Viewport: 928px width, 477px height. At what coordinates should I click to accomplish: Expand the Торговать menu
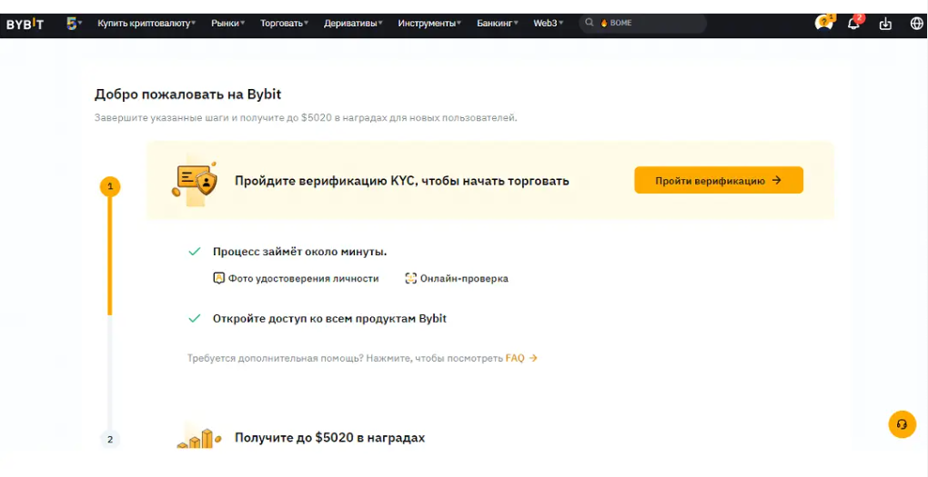pos(285,23)
